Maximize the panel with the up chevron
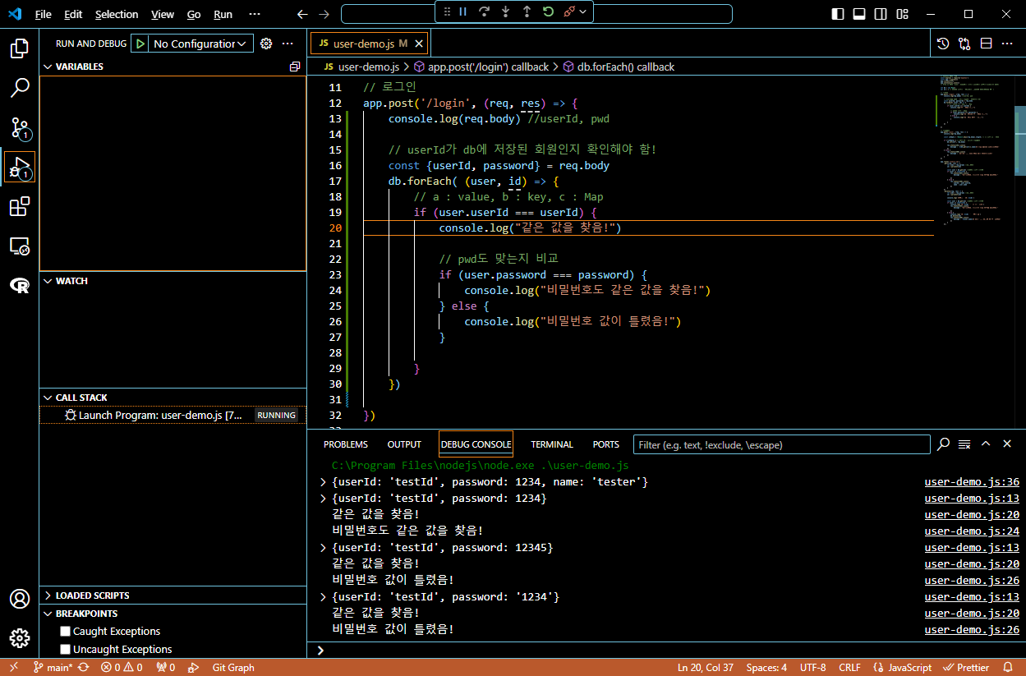The width and height of the screenshot is (1026, 676). pos(986,444)
